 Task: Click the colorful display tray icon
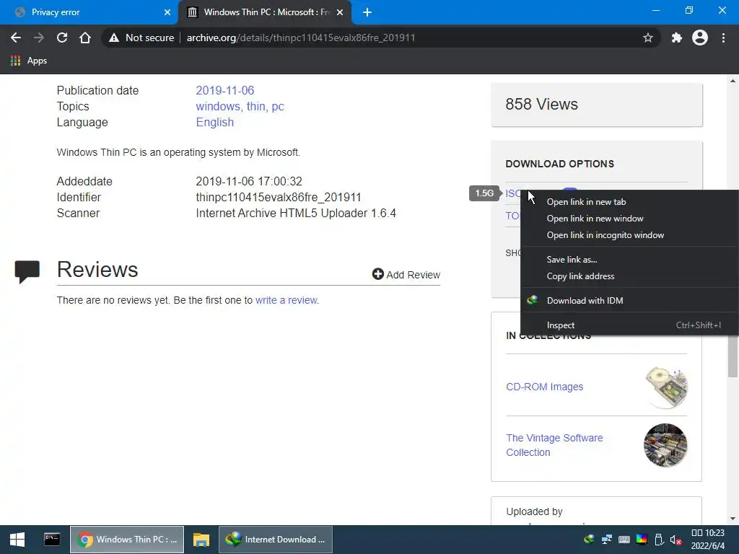tap(642, 540)
